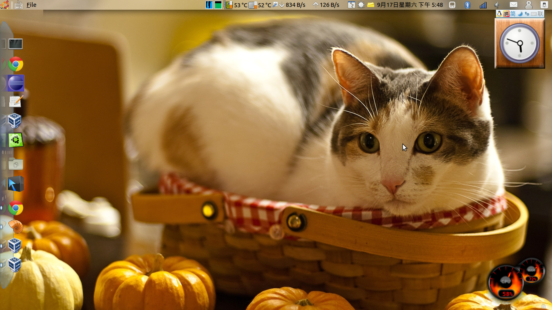Open the user account indicator menu
The width and height of the screenshot is (552, 310).
point(529,5)
